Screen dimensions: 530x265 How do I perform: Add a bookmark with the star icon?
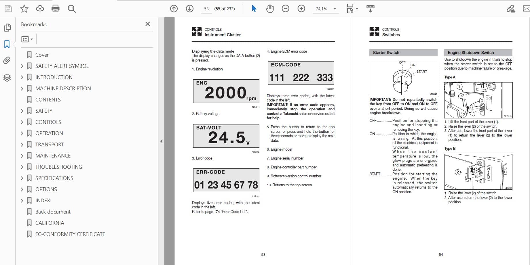(24, 9)
